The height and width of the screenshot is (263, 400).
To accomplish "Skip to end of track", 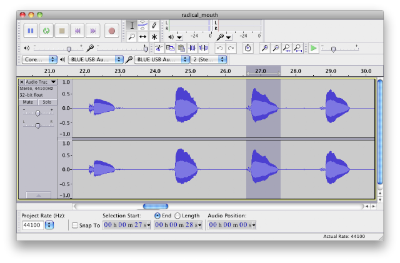I will (x=93, y=31).
